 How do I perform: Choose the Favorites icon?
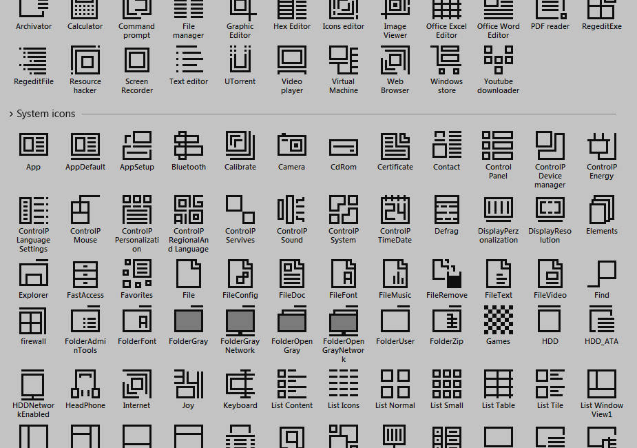137,274
